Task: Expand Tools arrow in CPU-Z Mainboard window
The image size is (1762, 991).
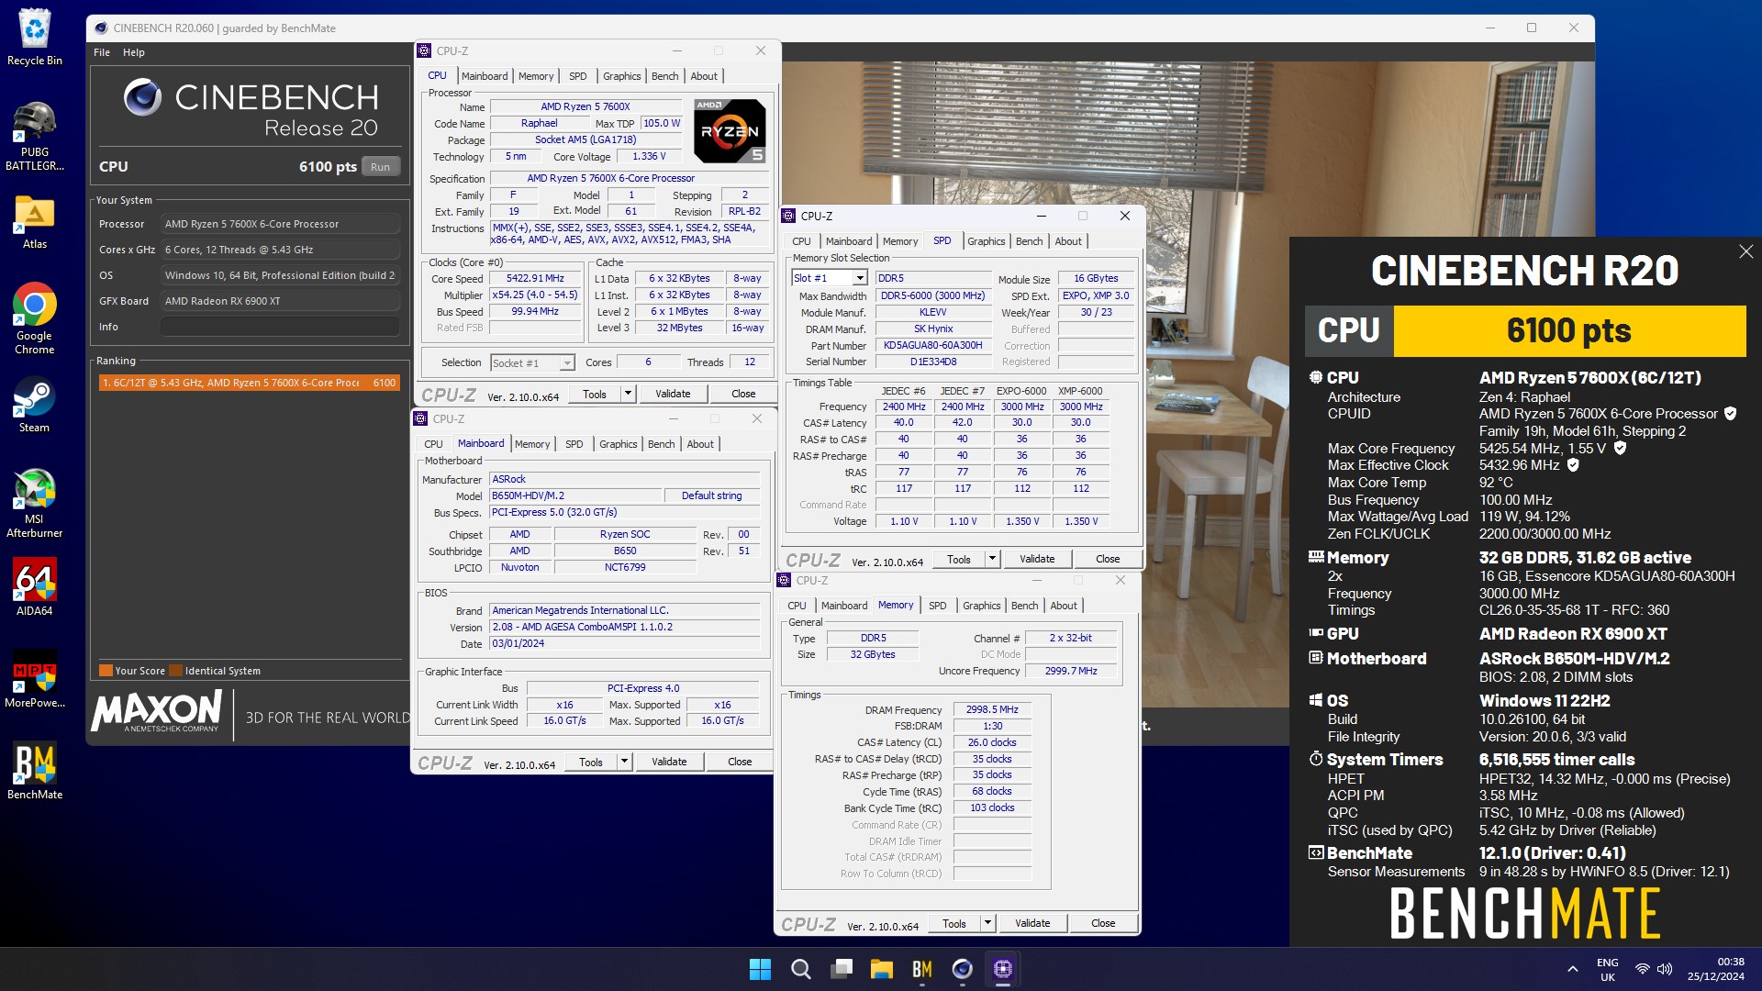Action: [x=624, y=762]
